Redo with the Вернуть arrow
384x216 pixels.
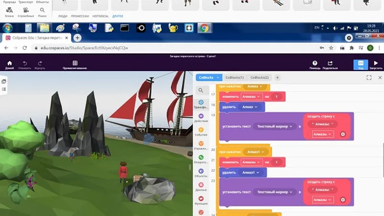pyautogui.click(x=40, y=65)
